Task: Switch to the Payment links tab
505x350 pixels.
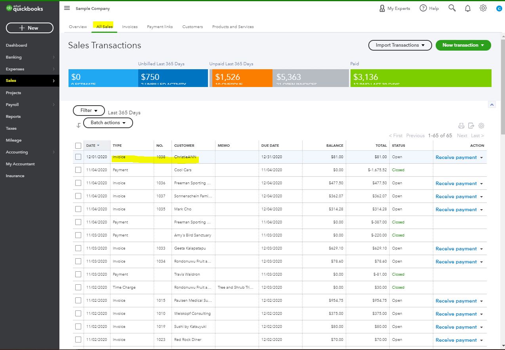Action: 160,27
